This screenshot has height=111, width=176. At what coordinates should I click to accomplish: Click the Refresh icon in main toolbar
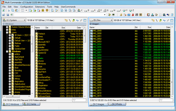tap(4, 10)
